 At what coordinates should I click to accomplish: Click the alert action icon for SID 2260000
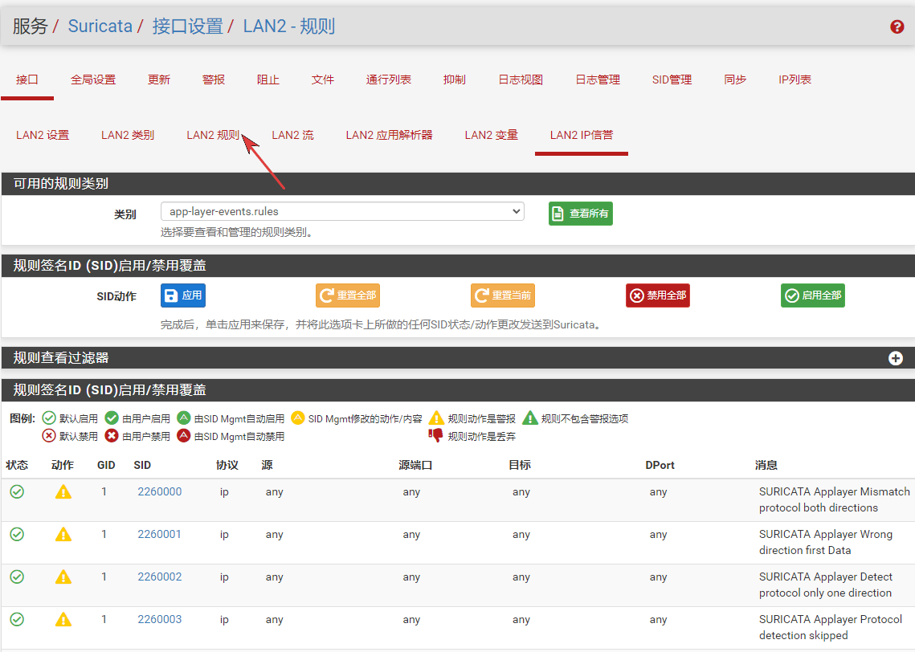pos(63,491)
